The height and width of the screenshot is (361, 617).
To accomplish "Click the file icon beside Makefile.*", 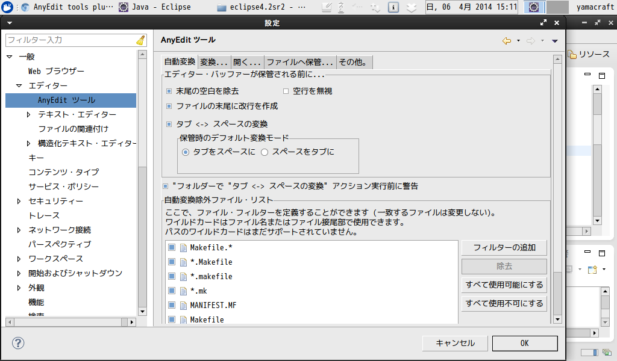I will (x=183, y=247).
